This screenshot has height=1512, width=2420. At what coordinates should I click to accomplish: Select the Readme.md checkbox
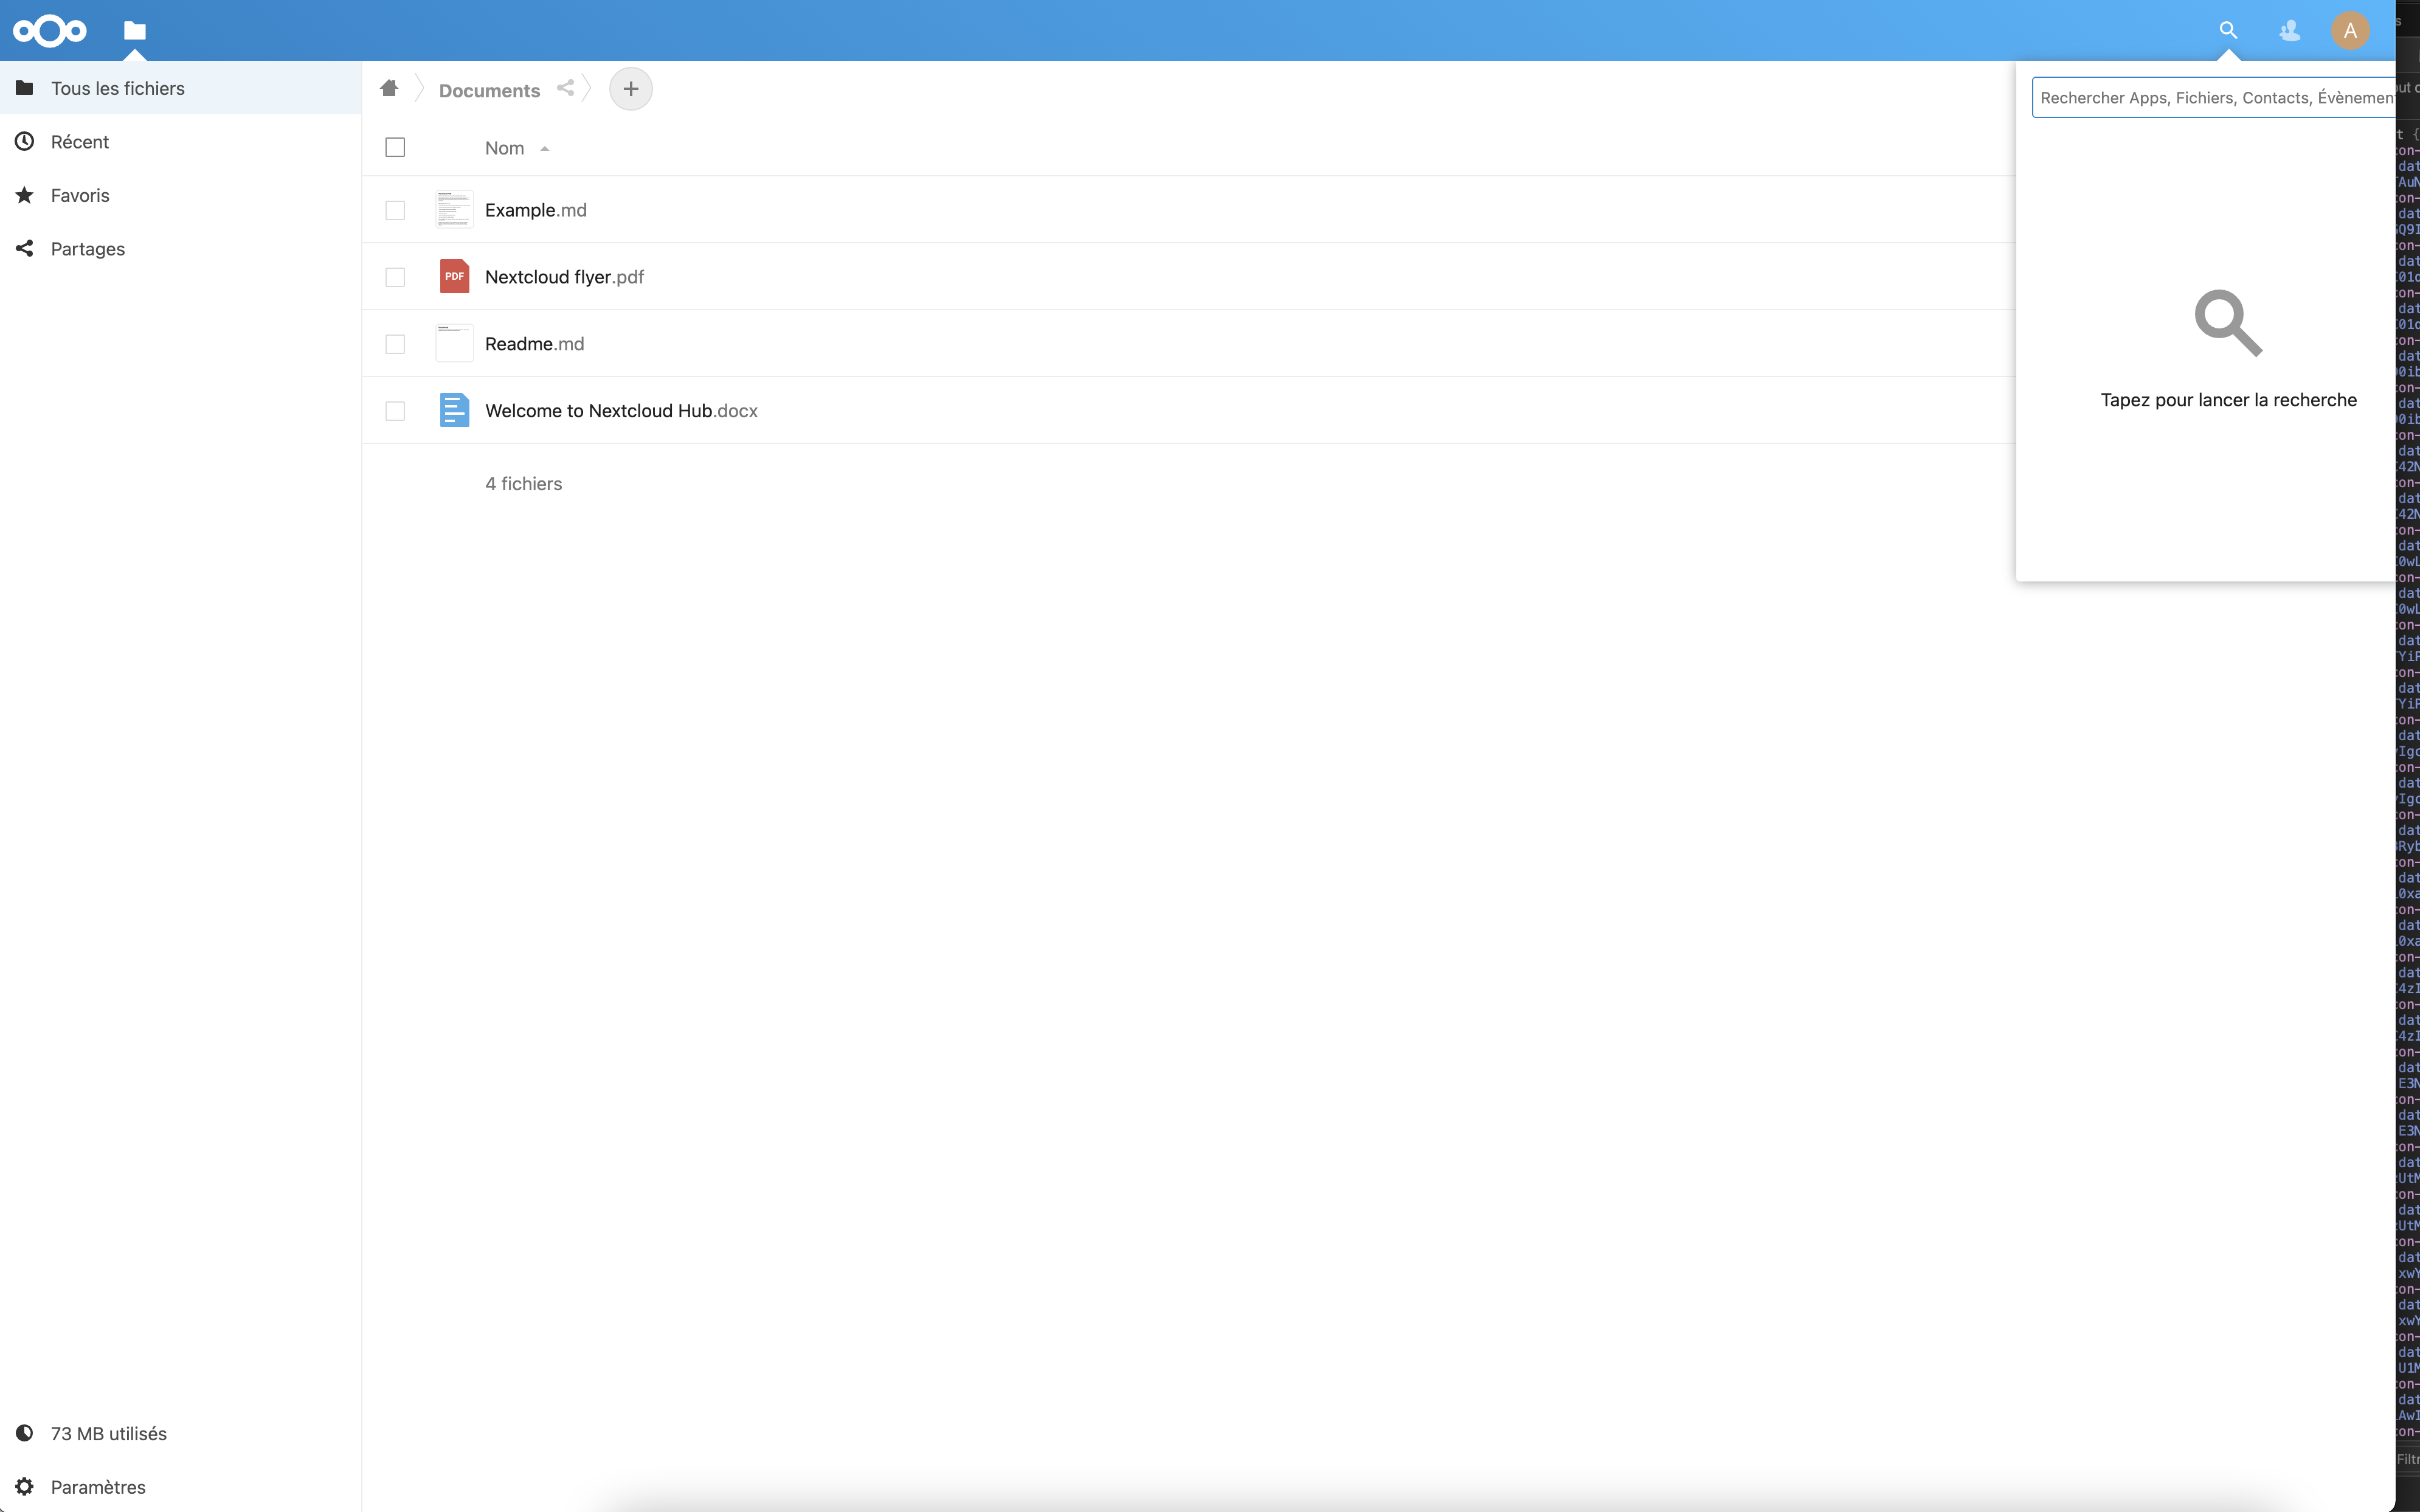pyautogui.click(x=395, y=344)
